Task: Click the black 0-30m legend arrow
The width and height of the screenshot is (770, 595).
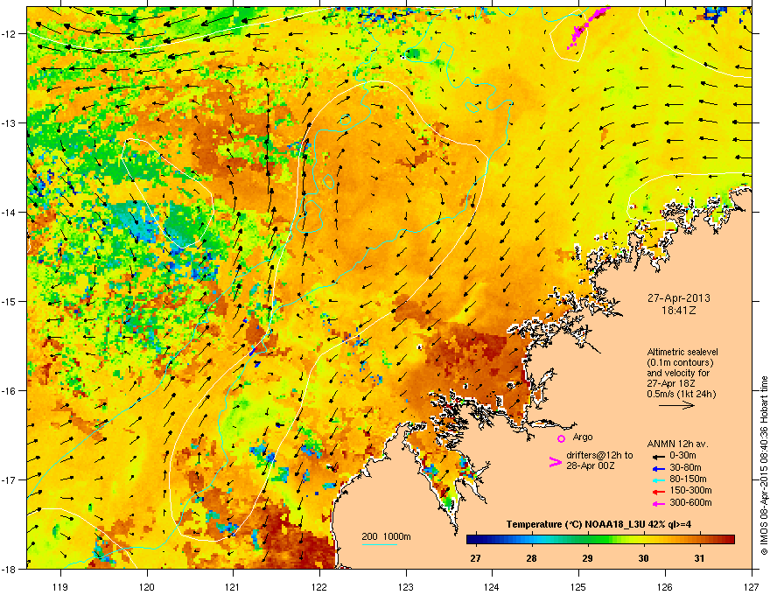Action: [657, 456]
